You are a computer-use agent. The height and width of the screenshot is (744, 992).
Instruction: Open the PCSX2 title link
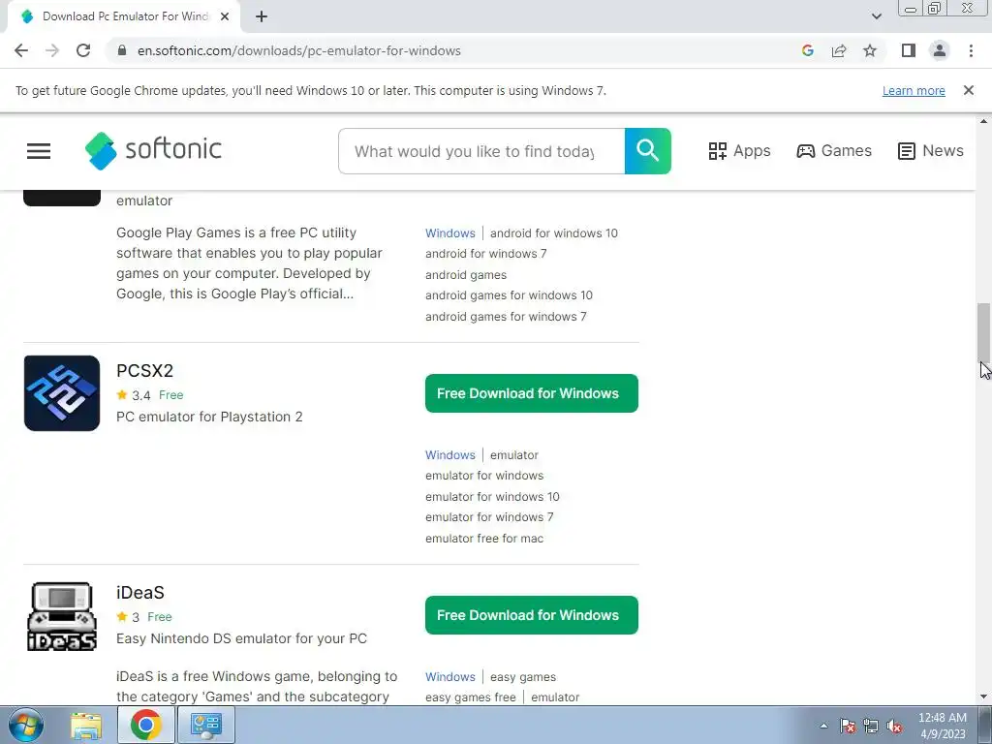144,371
